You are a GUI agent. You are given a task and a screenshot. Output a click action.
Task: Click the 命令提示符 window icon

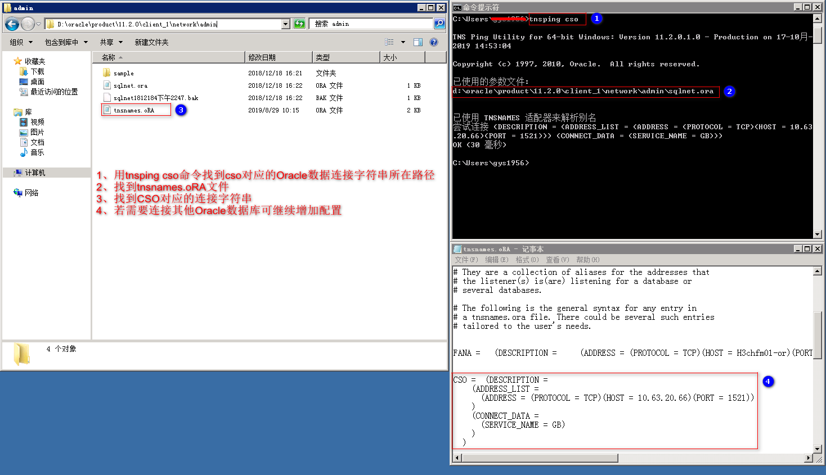457,7
